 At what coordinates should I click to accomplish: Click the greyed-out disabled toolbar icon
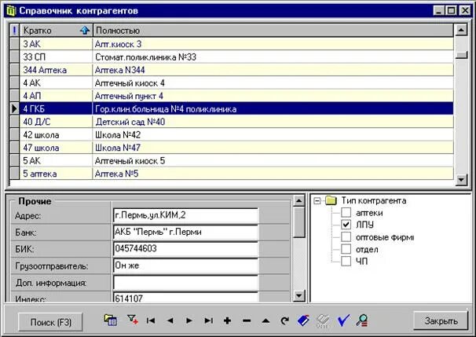point(323,321)
